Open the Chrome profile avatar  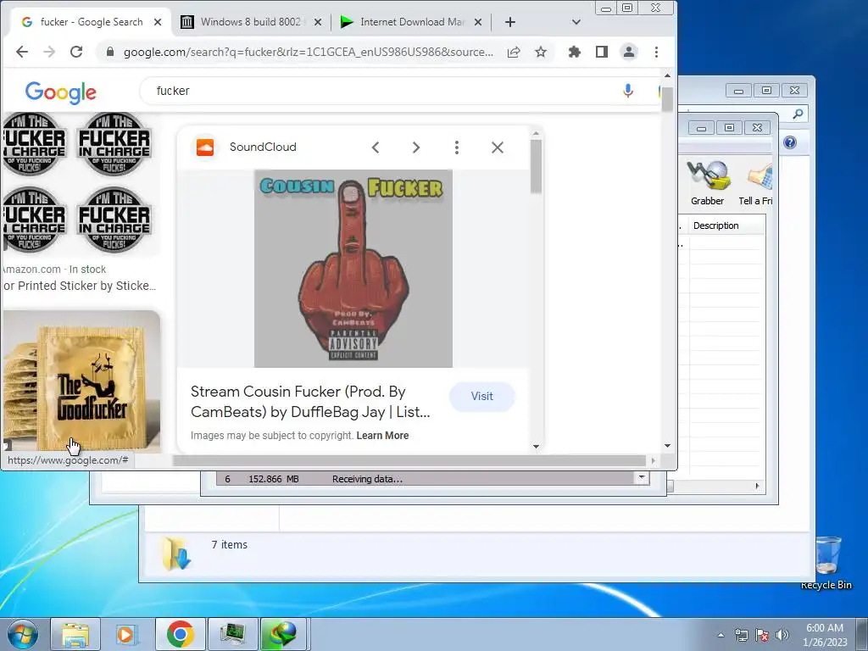[x=629, y=52]
